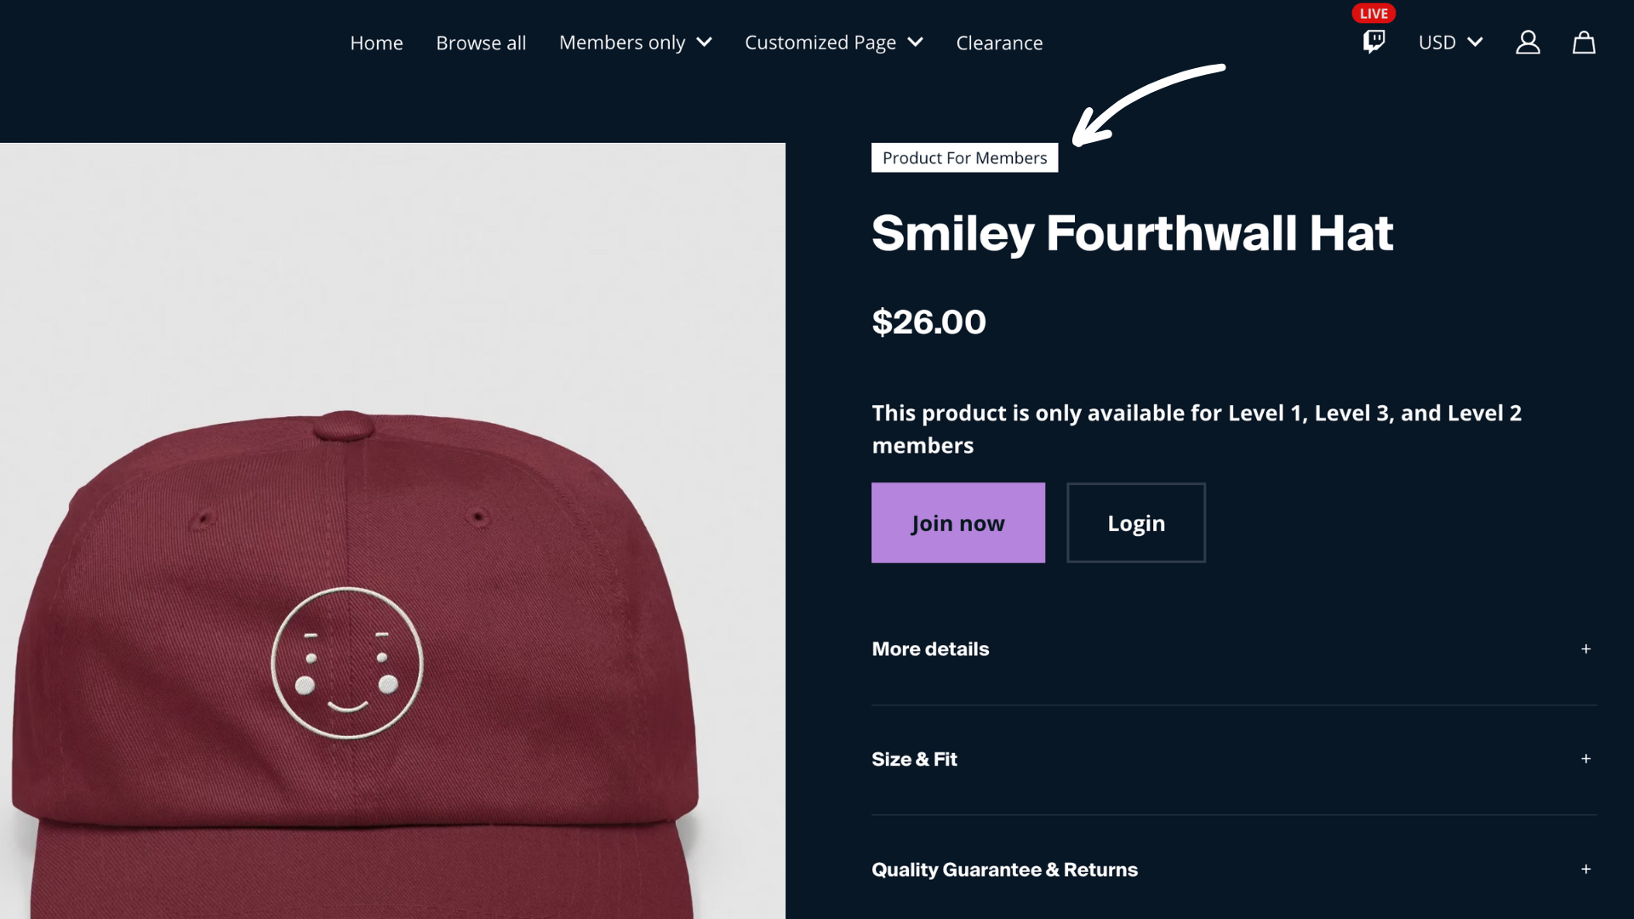
Task: Click the members availability description text
Action: click(x=1196, y=428)
